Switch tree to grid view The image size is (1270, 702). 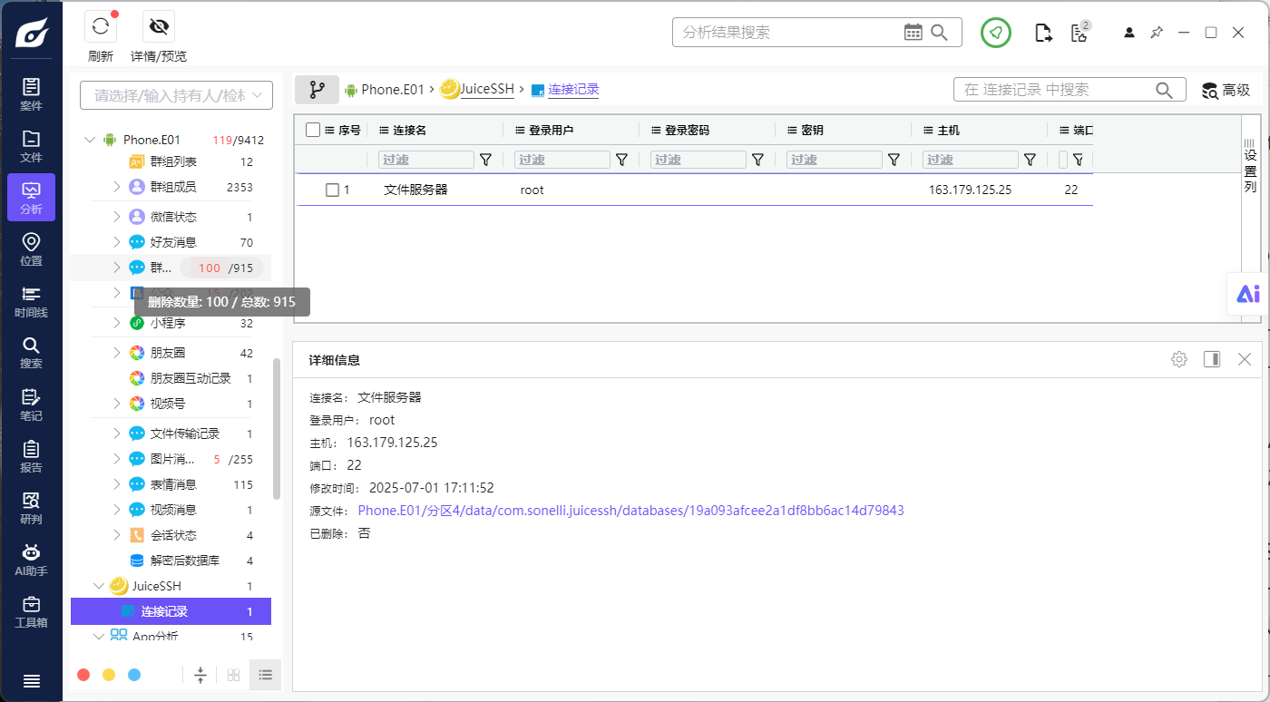233,675
